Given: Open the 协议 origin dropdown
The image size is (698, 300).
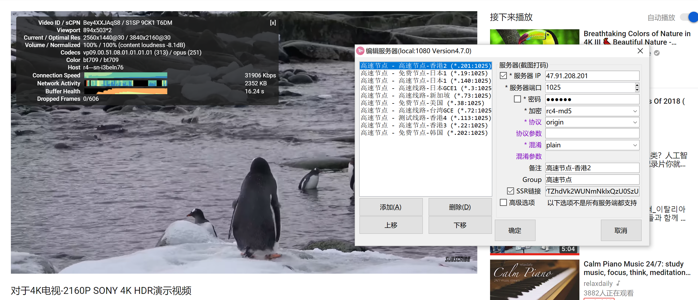Looking at the screenshot, I should click(x=635, y=122).
